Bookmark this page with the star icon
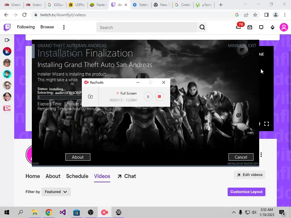Viewport: 291px width, 218px height. tap(255, 15)
